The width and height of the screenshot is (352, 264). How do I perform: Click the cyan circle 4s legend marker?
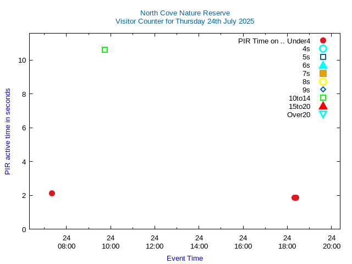pyautogui.click(x=323, y=49)
